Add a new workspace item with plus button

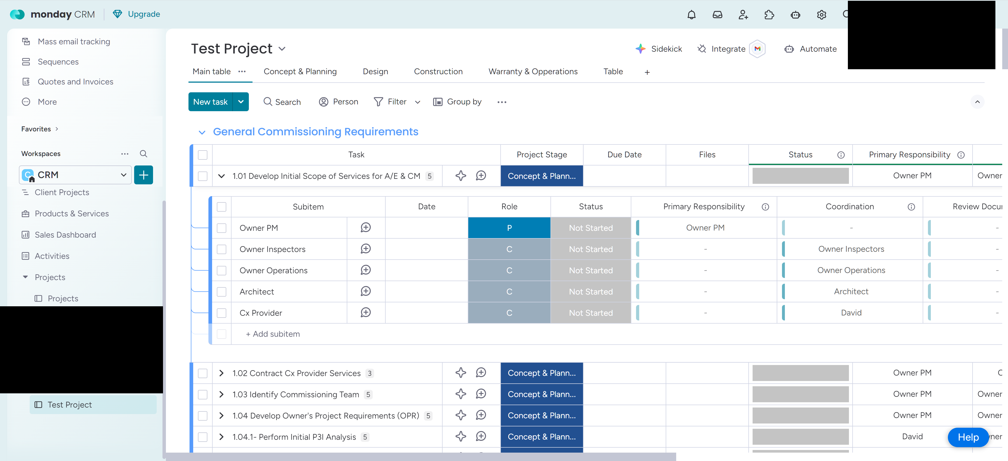pos(143,175)
